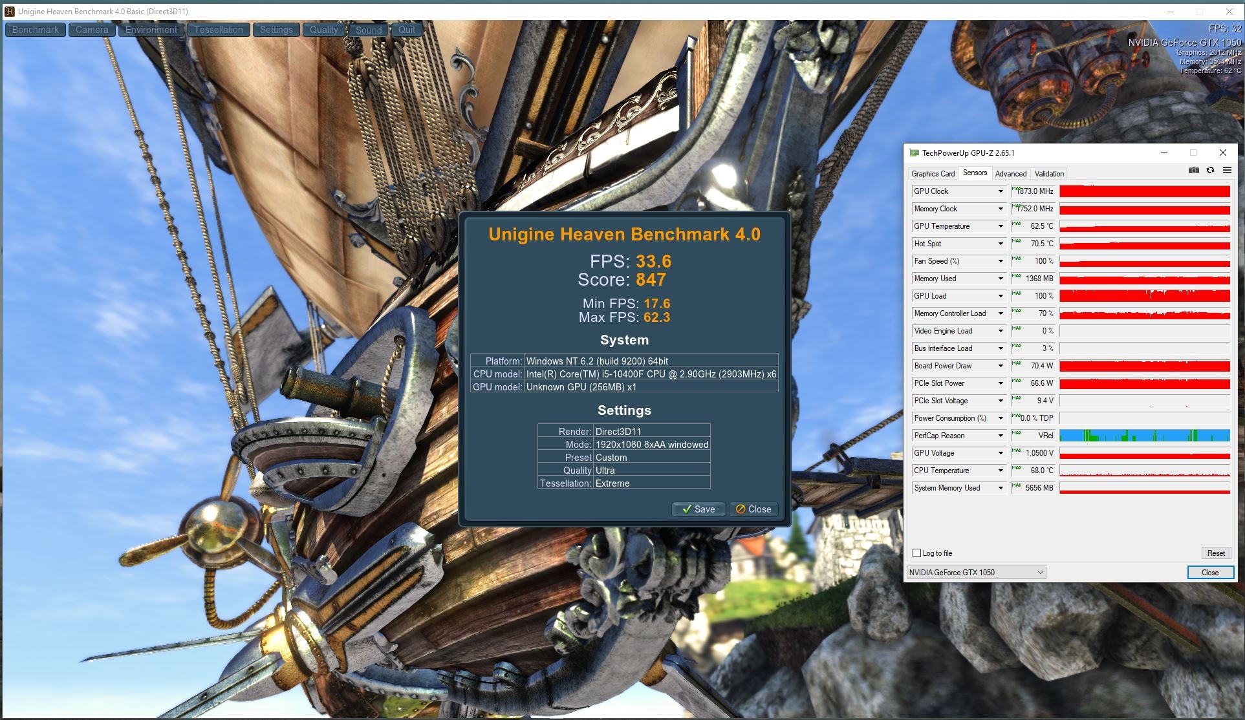The image size is (1245, 720).
Task: Open the NVIDIA GeForce GTX 1050 device selector
Action: [x=976, y=573]
